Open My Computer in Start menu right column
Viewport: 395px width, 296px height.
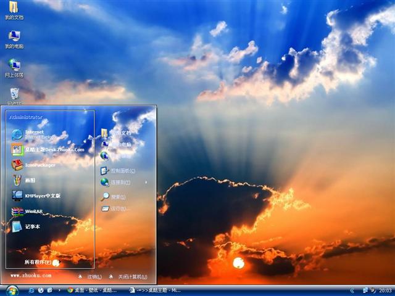click(116, 144)
